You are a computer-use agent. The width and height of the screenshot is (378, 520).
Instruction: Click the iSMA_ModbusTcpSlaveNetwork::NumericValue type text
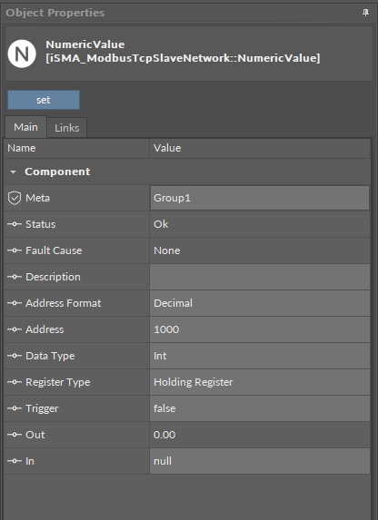(x=183, y=58)
